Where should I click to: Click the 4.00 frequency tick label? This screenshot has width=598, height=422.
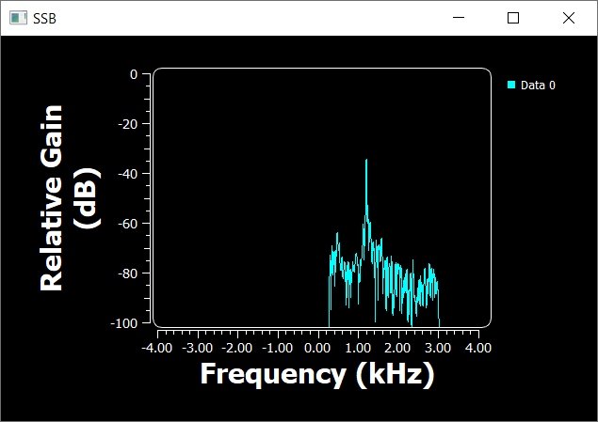pyautogui.click(x=478, y=348)
